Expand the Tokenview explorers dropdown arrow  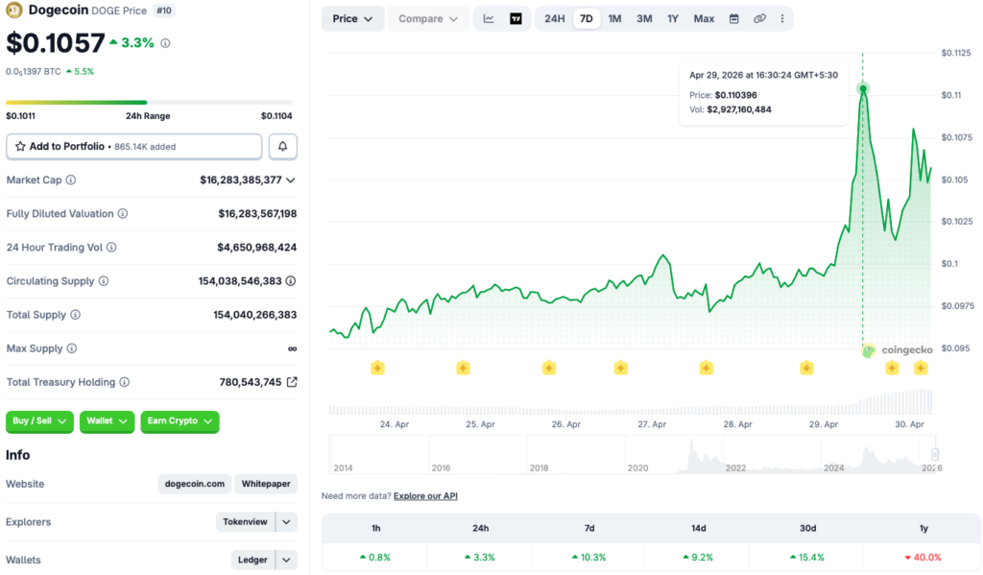coord(286,522)
